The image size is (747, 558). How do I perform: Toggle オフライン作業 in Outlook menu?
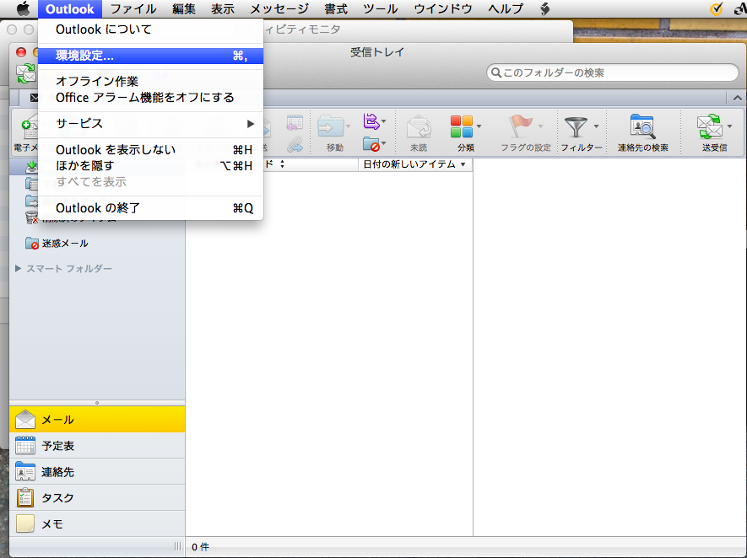pyautogui.click(x=96, y=82)
